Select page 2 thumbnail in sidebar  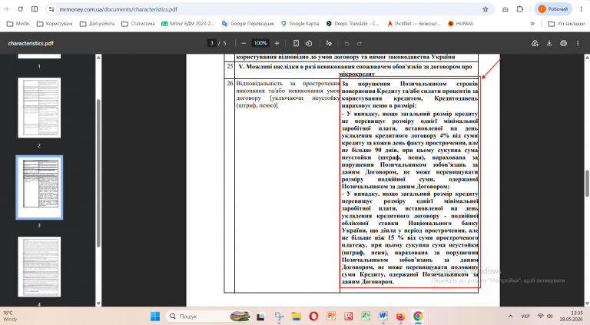39,108
